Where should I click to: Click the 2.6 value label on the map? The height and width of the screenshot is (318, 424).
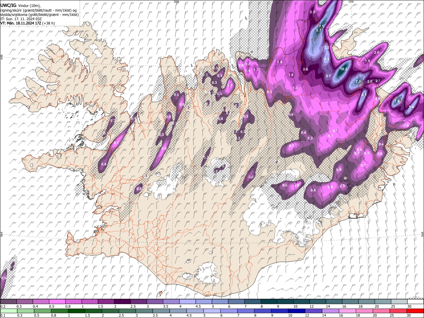pyautogui.click(x=305, y=69)
